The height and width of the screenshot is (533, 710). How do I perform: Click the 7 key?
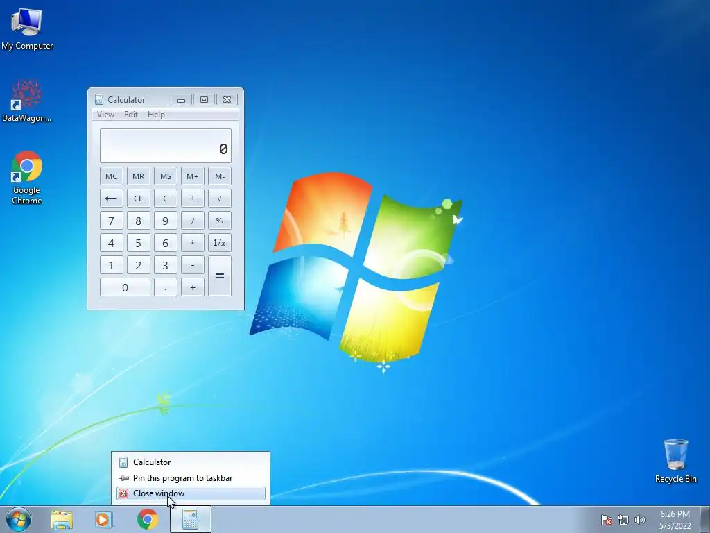[x=112, y=221]
